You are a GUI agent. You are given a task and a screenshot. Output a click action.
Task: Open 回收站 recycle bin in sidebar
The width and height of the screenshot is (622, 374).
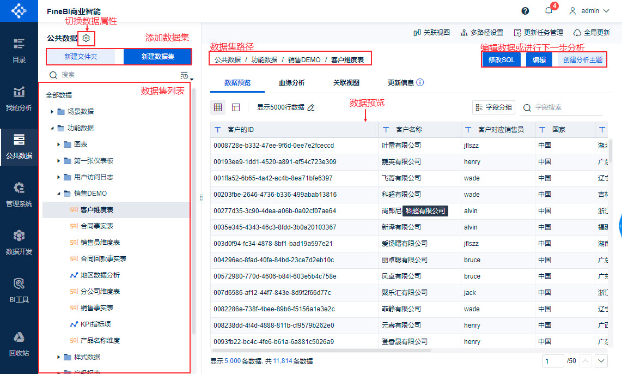19,344
